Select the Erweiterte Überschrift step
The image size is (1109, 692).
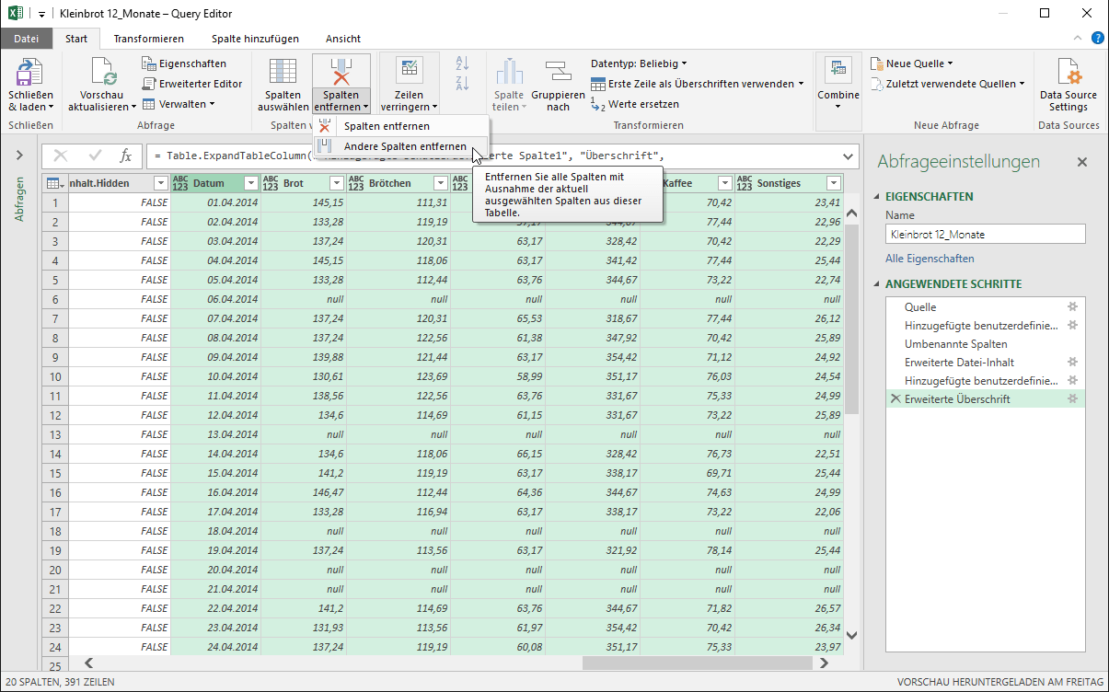click(985, 398)
